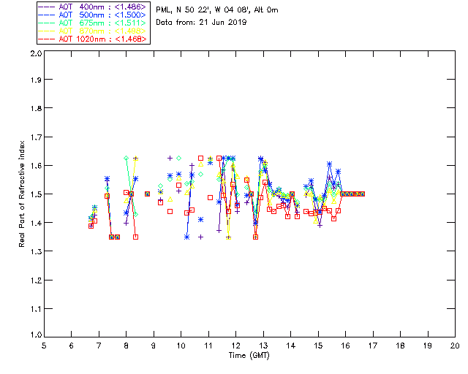This screenshot has width=468, height=374.
Task: Select the hour 18 x-axis tick label
Action: 400,346
